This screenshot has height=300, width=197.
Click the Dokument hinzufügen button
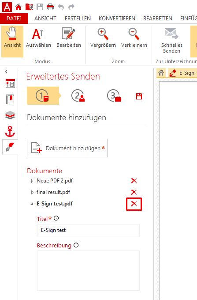tap(67, 148)
